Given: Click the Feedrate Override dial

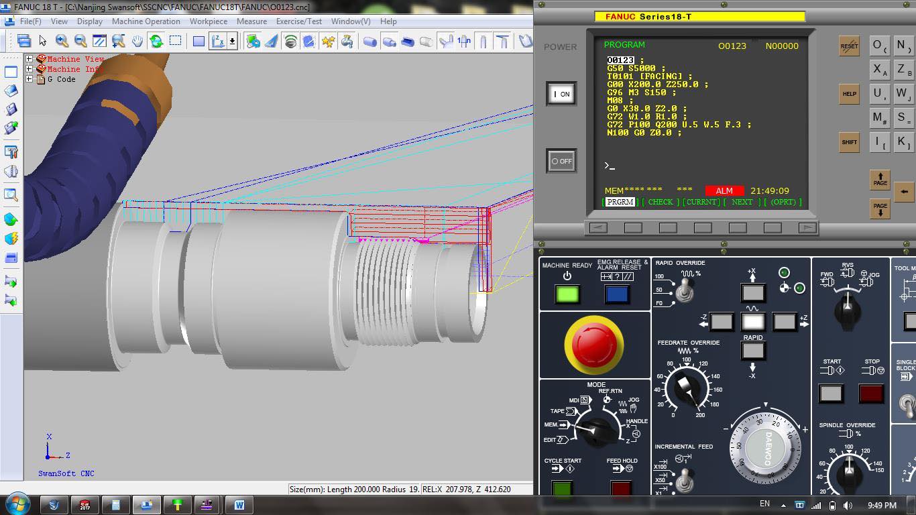Looking at the screenshot, I should click(686, 388).
